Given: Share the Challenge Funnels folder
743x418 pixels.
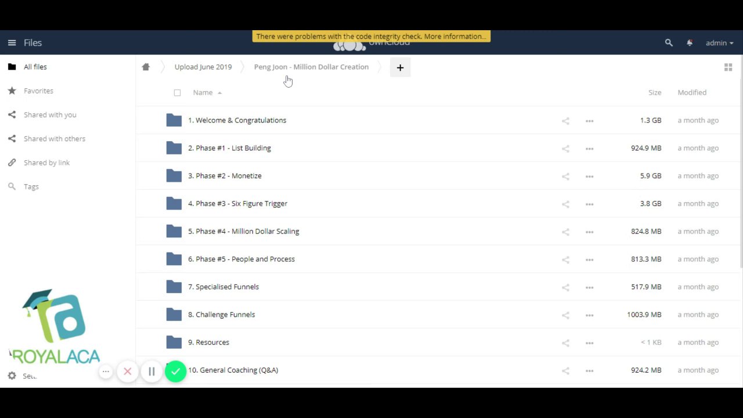Looking at the screenshot, I should click(565, 315).
